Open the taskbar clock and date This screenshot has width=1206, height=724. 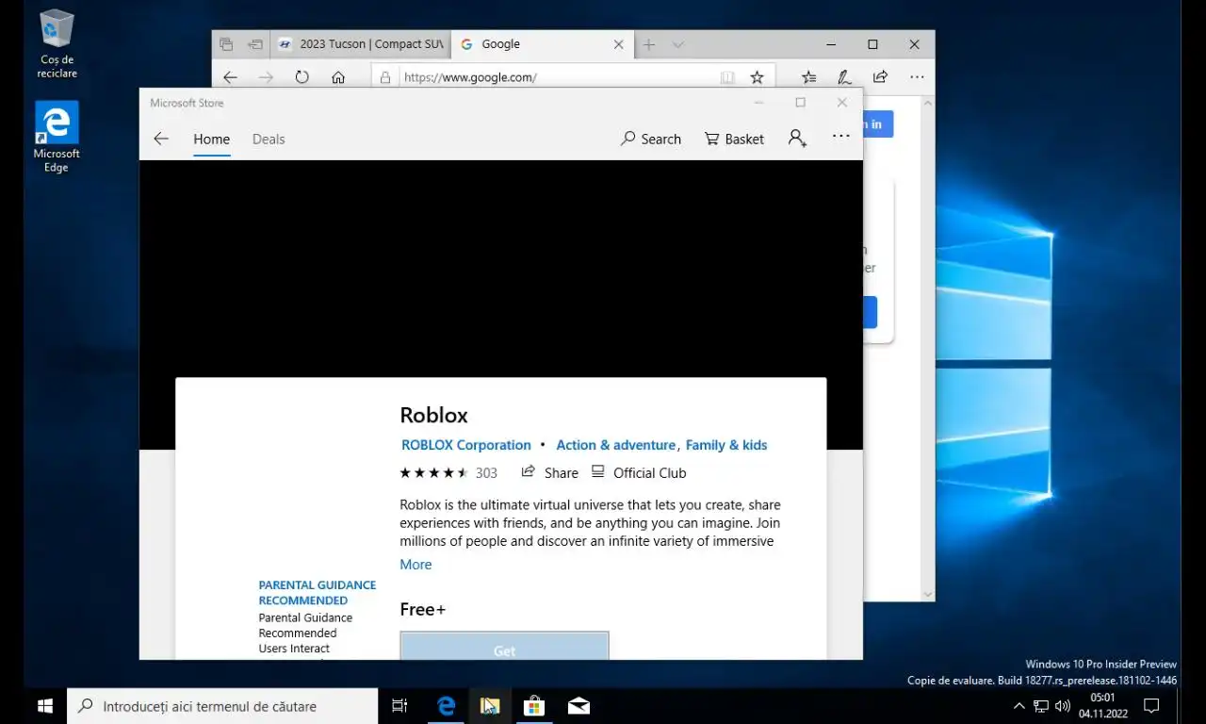tap(1102, 705)
